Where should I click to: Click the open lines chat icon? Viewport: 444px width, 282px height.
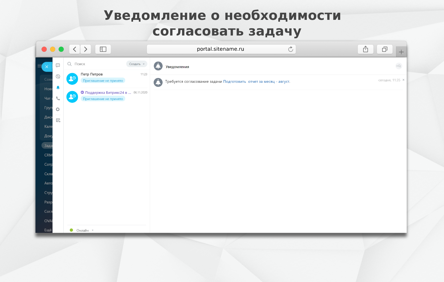[x=58, y=77]
